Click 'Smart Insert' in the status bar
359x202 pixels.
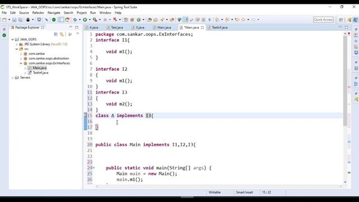click(245, 192)
